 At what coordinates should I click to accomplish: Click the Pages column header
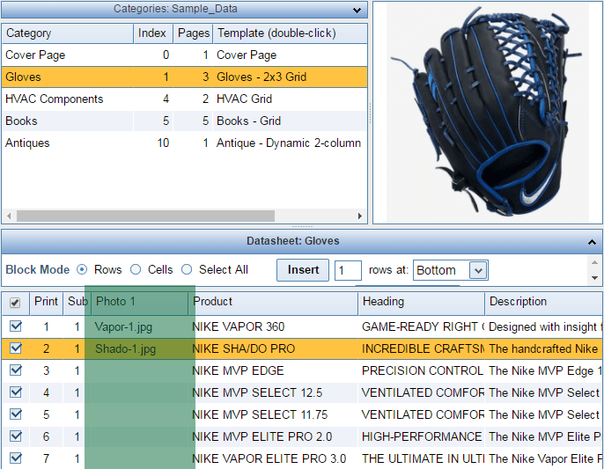[193, 33]
